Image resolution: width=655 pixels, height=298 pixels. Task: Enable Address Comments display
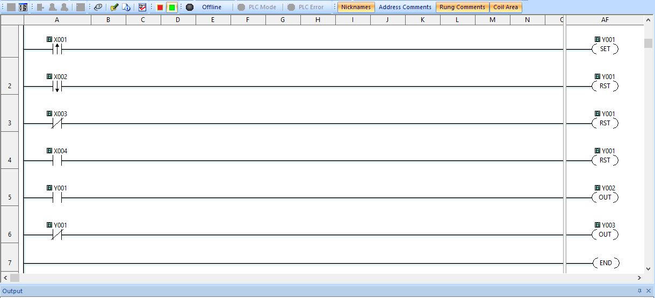(405, 8)
